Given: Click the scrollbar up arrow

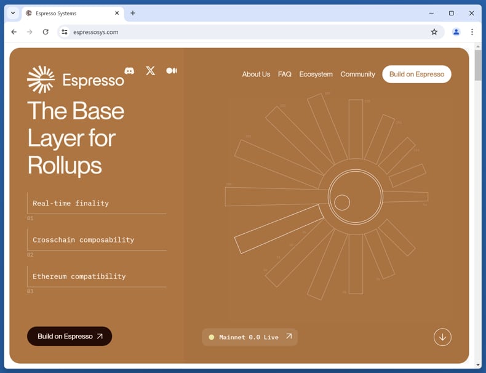Looking at the screenshot, I should [x=478, y=47].
